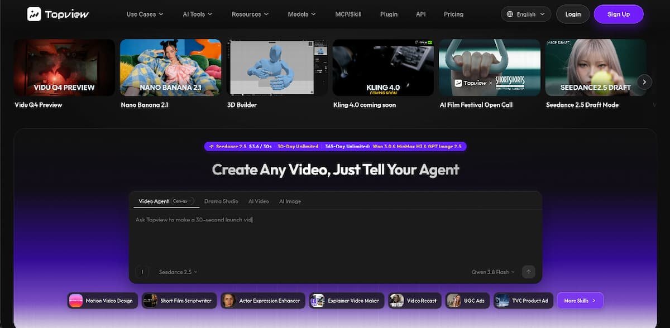Click the Topview logo icon
The height and width of the screenshot is (328, 670).
(34, 14)
